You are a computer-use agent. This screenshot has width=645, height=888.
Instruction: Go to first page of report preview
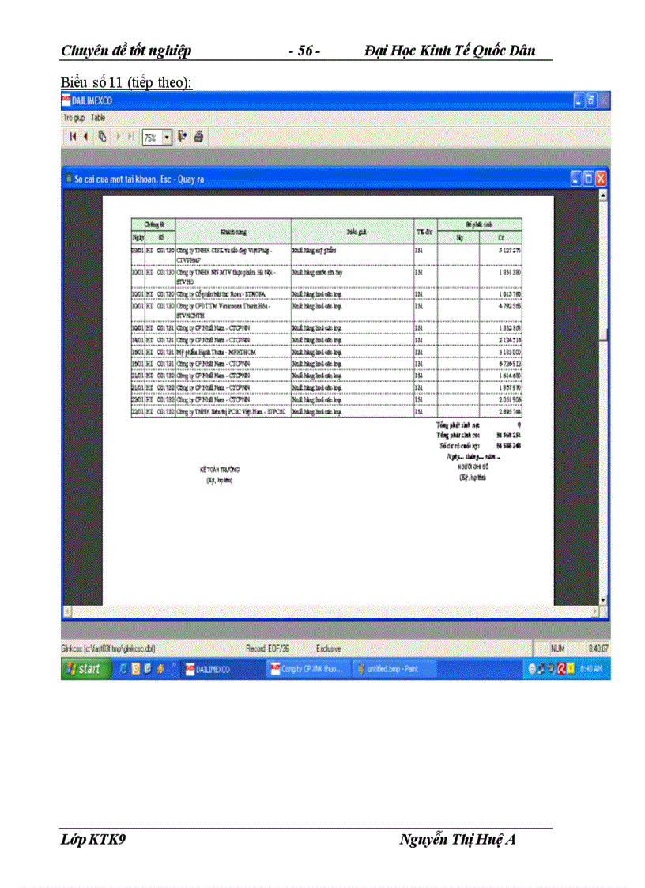coord(73,137)
